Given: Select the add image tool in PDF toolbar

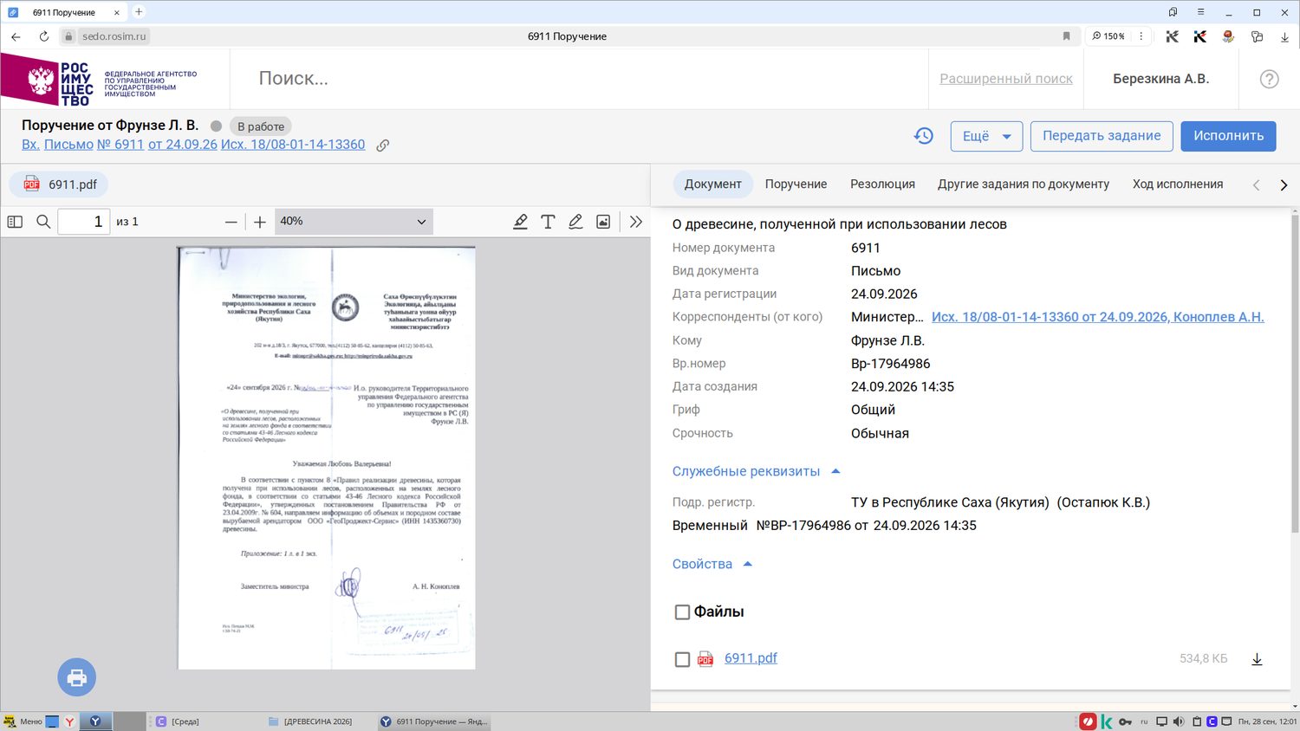Looking at the screenshot, I should tap(603, 222).
